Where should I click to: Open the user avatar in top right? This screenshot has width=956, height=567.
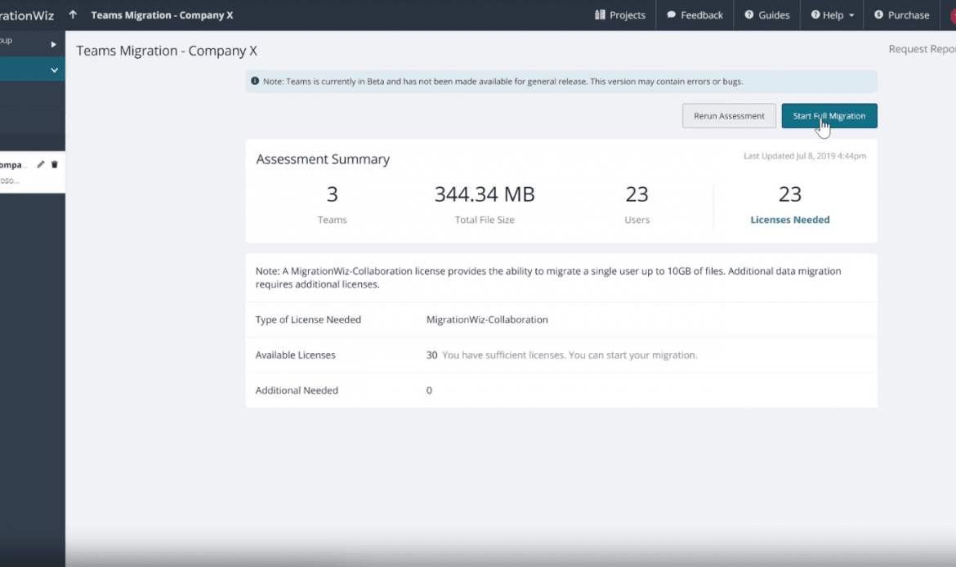click(x=952, y=15)
